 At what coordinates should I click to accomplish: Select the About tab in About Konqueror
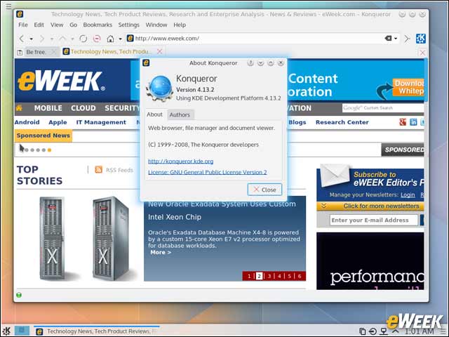[x=154, y=114]
